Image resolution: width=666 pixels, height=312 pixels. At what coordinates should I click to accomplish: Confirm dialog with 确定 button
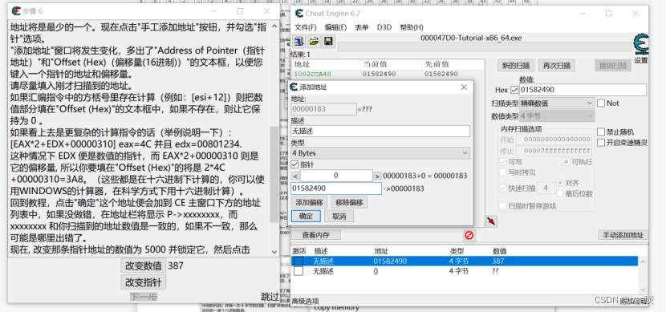[306, 216]
